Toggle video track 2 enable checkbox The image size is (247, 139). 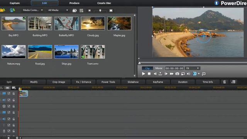[9, 112]
